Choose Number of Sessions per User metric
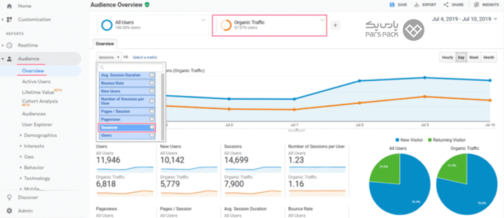The image size is (504, 218). click(x=127, y=101)
